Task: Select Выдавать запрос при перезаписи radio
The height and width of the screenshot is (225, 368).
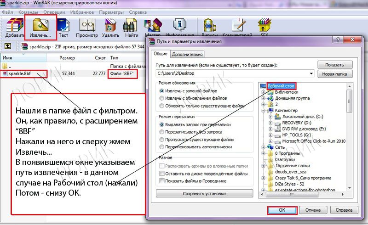Action: tap(161, 125)
